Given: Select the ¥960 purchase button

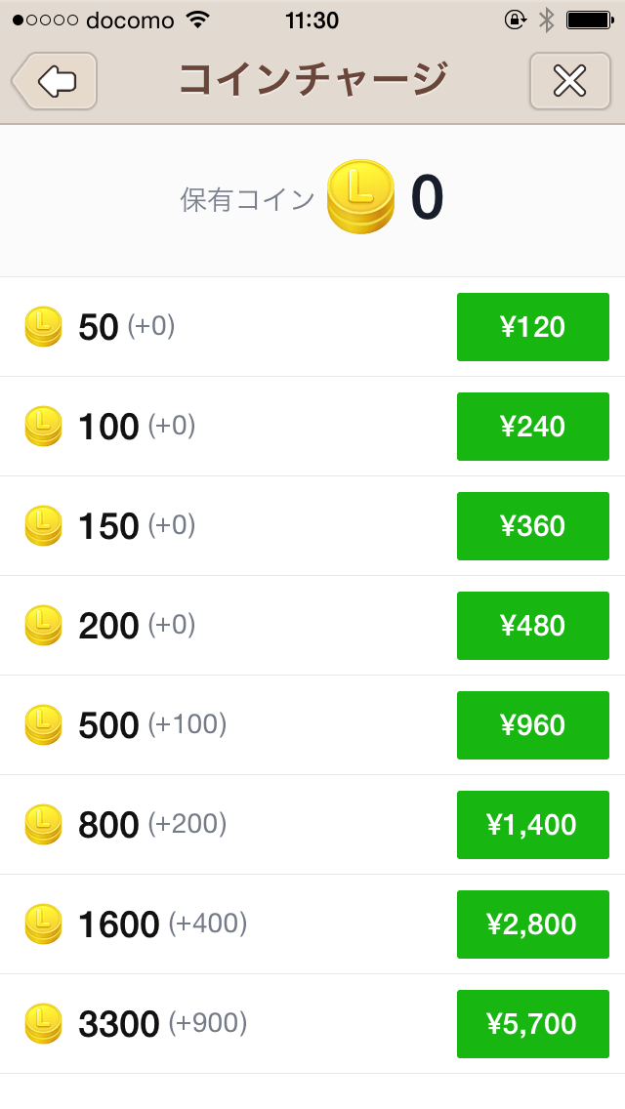Looking at the screenshot, I should point(532,725).
